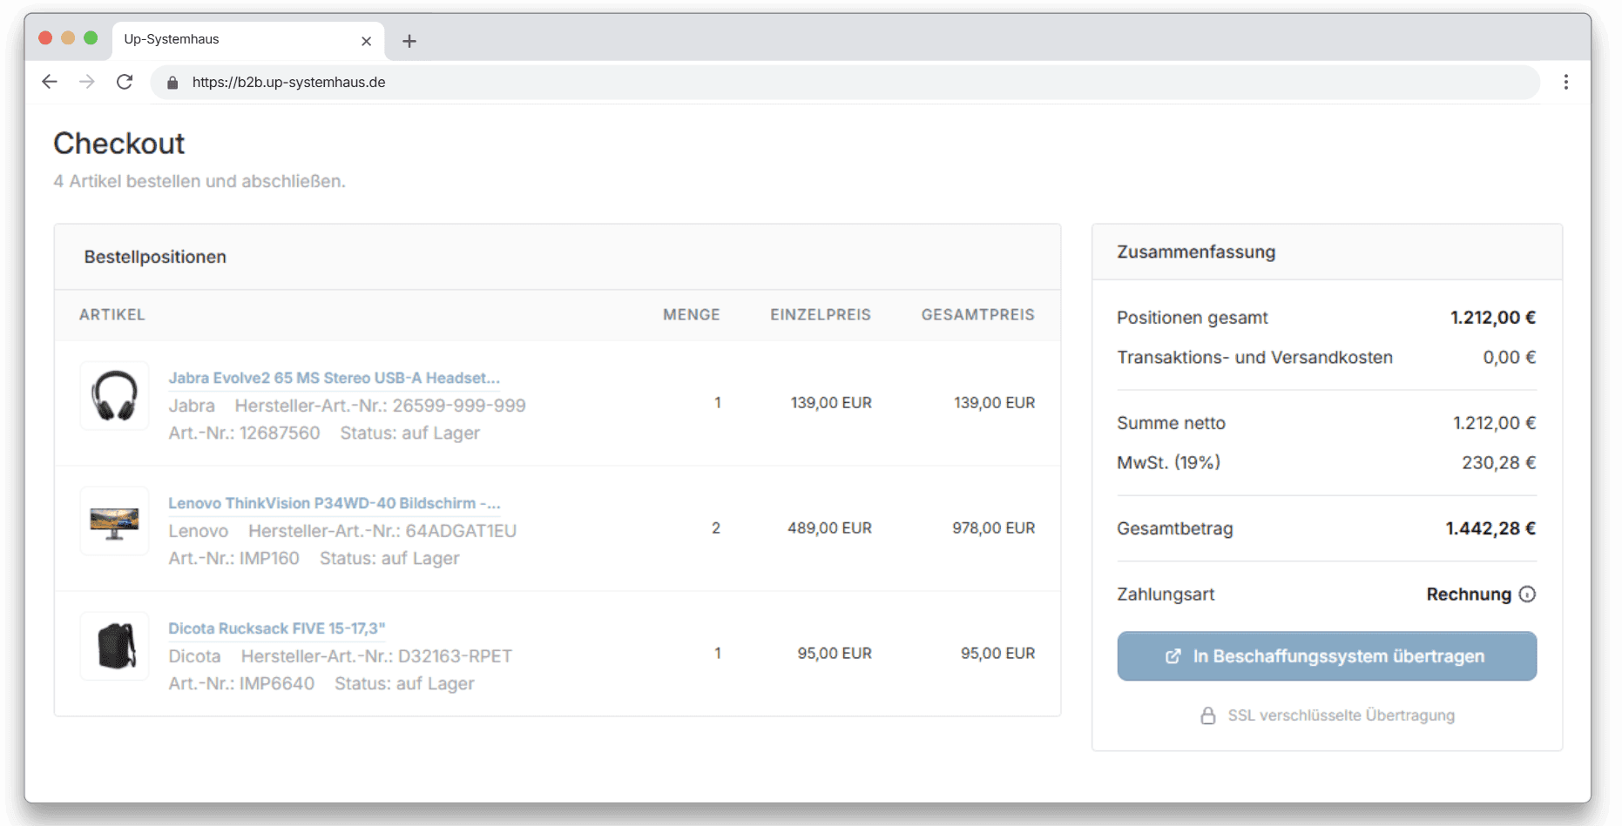Image resolution: width=1622 pixels, height=826 pixels.
Task: Click the article number IMP6640
Action: [277, 684]
